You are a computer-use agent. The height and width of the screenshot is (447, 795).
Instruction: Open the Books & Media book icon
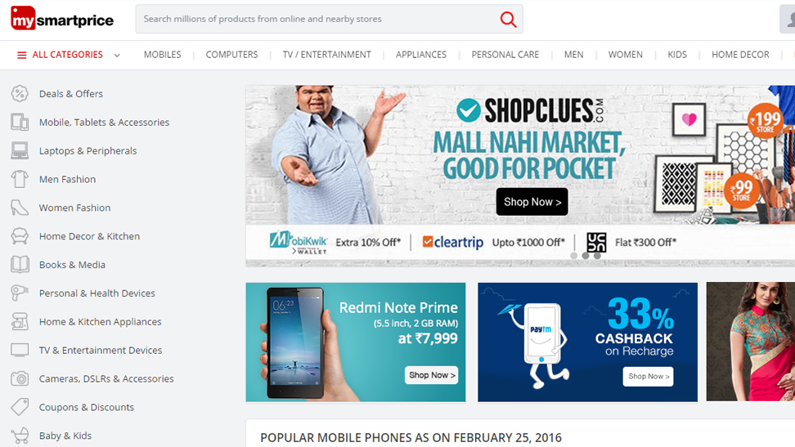click(20, 265)
